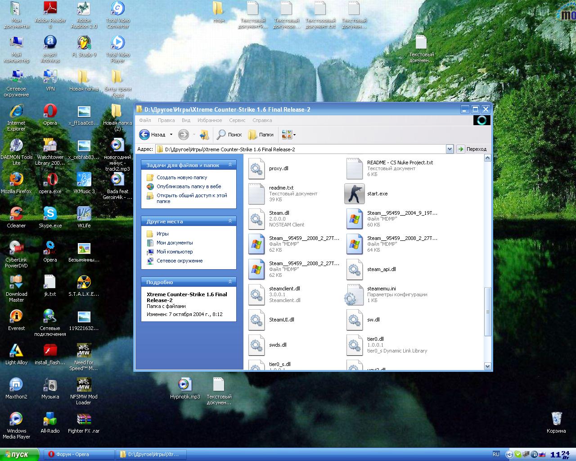The height and width of the screenshot is (461, 576).
Task: Collapse the 'Другие места' panel
Action: pos(230,221)
